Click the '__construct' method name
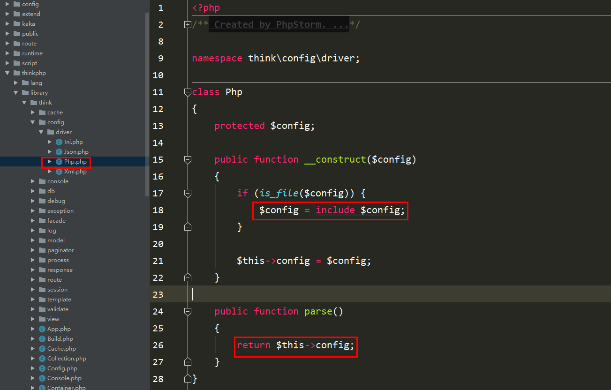The height and width of the screenshot is (390, 611). 335,159
